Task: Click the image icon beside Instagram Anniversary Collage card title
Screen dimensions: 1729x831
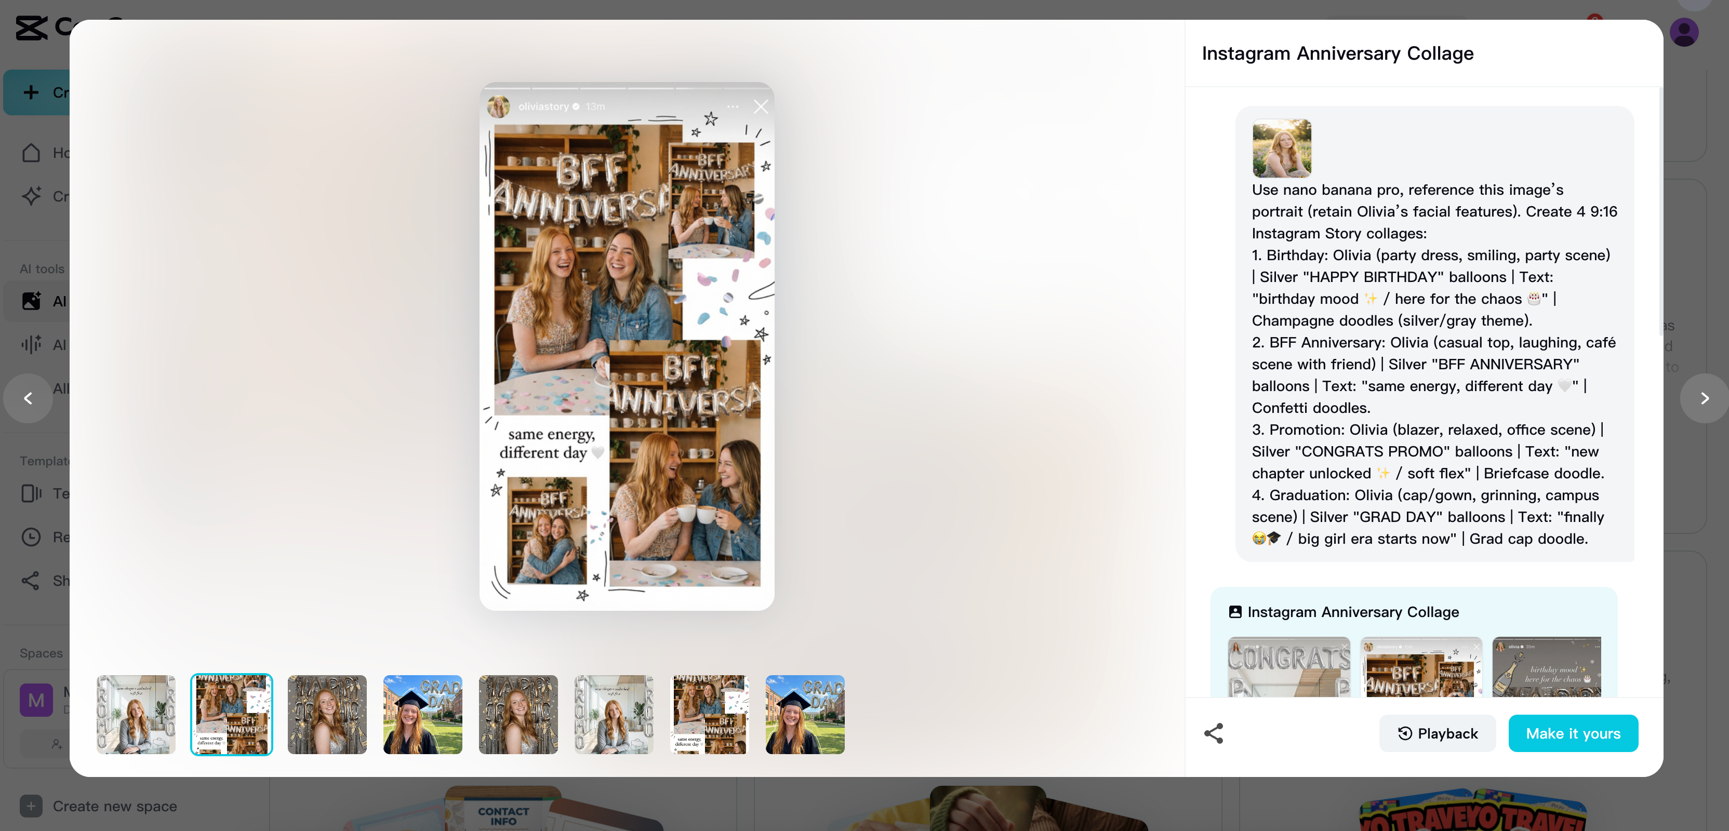Action: 1235,611
